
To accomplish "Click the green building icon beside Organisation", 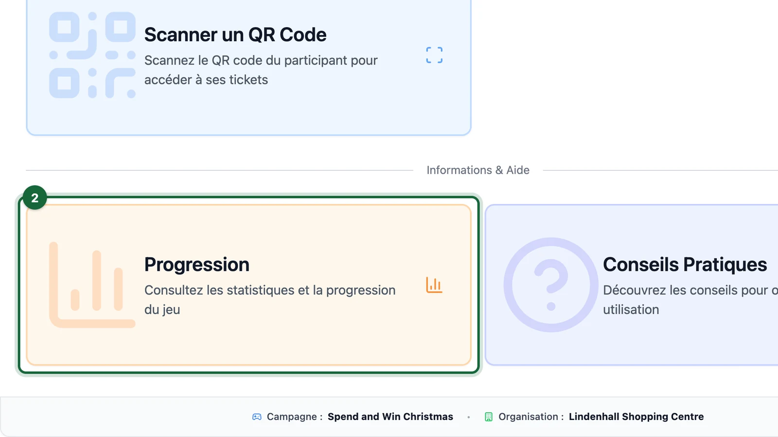I will pos(489,417).
